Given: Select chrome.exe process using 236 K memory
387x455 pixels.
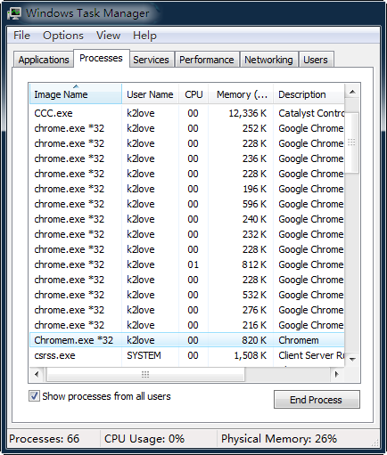Looking at the screenshot, I should coord(186,158).
